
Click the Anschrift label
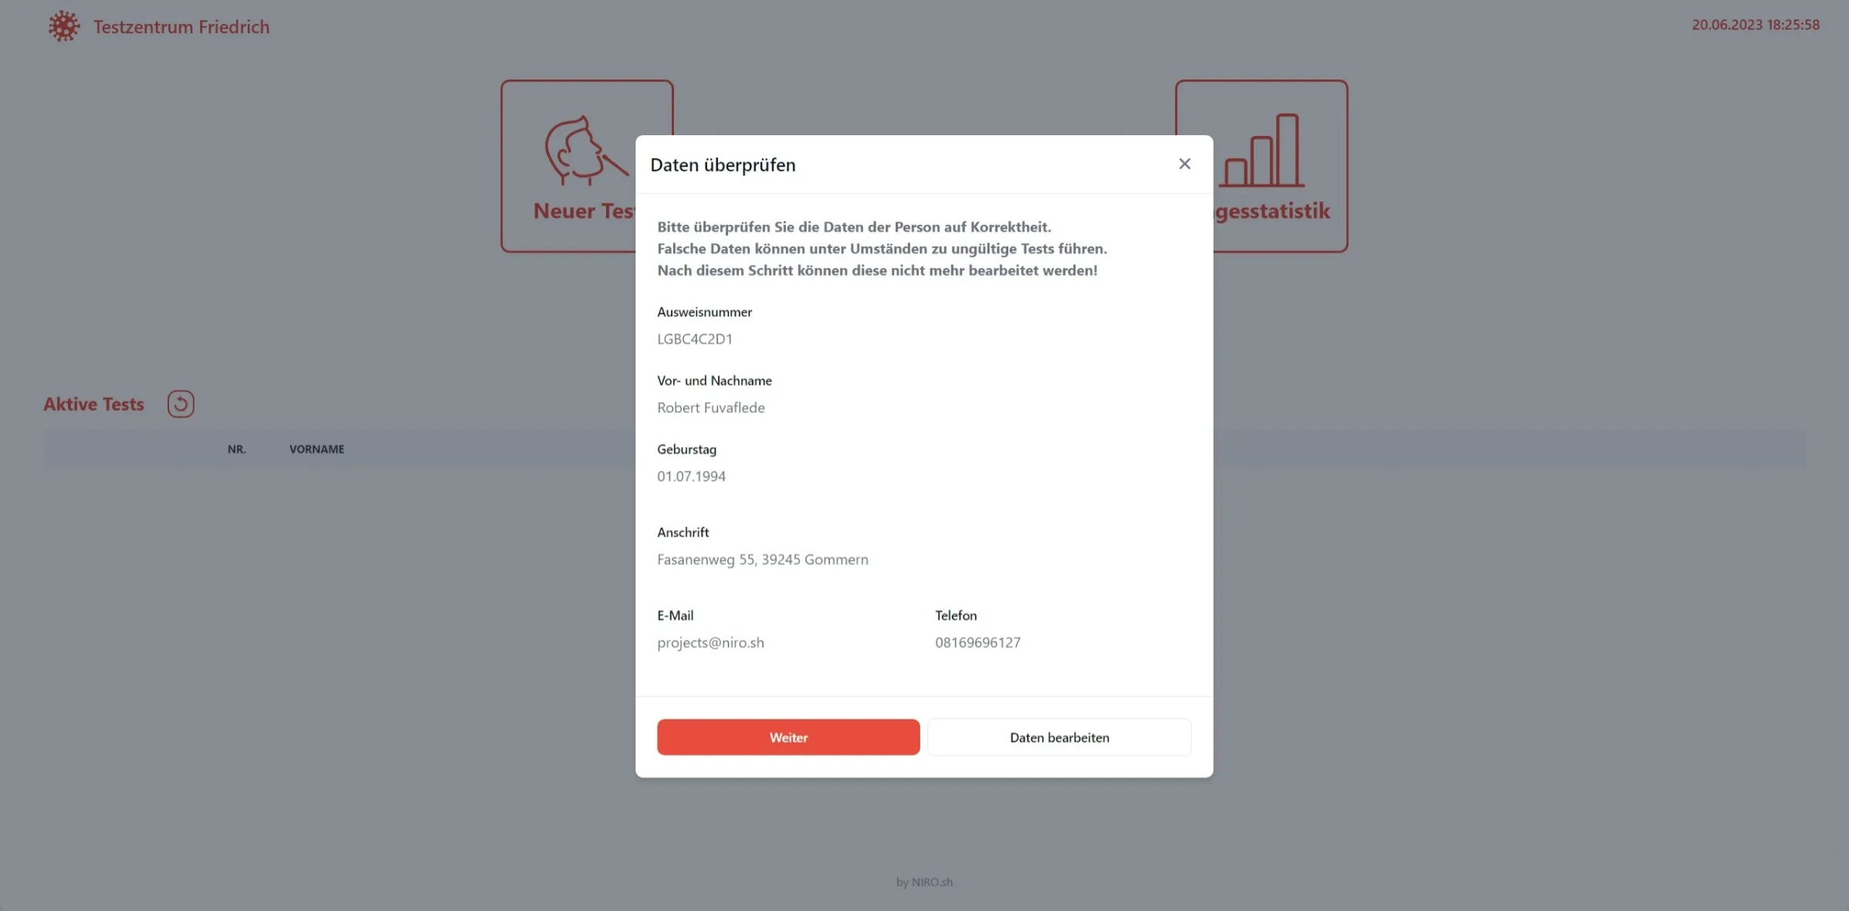pos(682,532)
